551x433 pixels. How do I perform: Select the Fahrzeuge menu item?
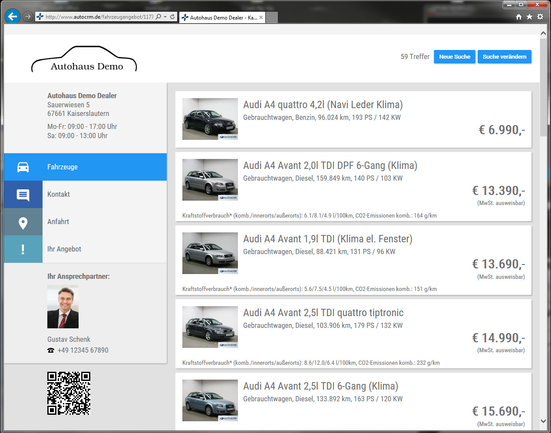click(85, 167)
